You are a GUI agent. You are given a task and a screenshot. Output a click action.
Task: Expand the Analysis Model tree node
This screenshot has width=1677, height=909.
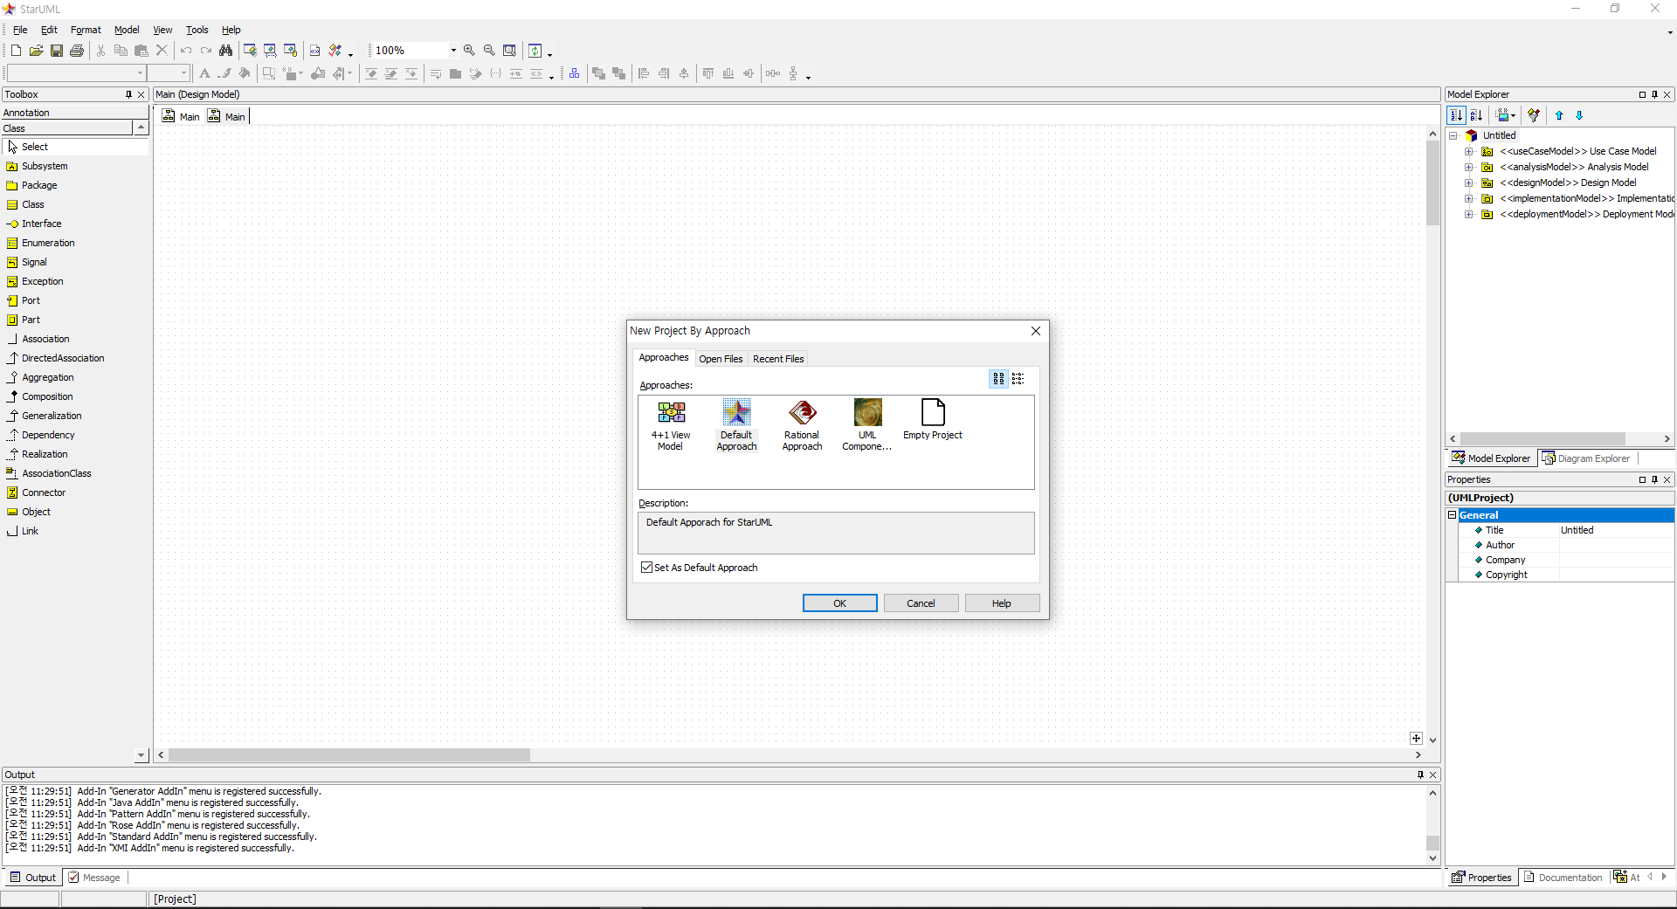coord(1469,168)
